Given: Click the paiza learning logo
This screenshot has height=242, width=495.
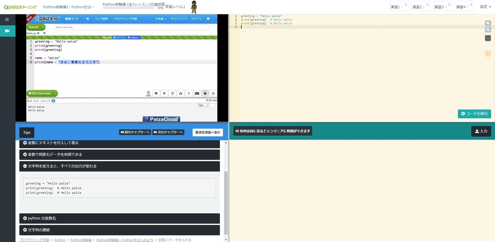Looking at the screenshot, I should pyautogui.click(x=20, y=7).
